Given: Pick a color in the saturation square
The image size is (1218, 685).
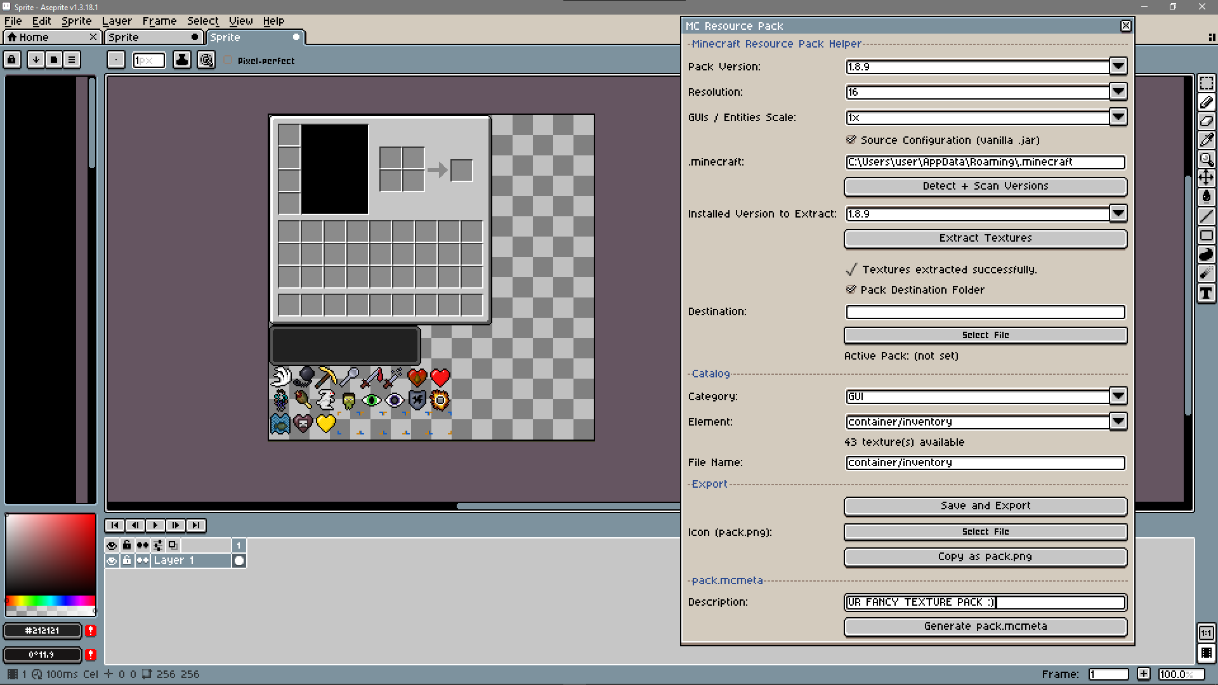Looking at the screenshot, I should (51, 554).
